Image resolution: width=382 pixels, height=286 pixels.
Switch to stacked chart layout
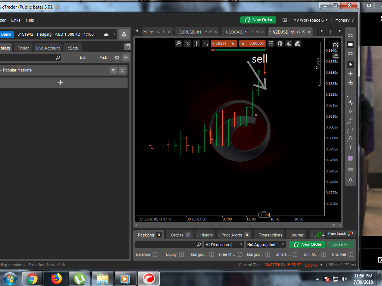(x=351, y=54)
